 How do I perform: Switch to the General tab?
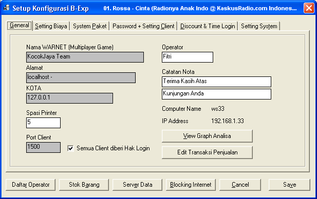(x=20, y=26)
